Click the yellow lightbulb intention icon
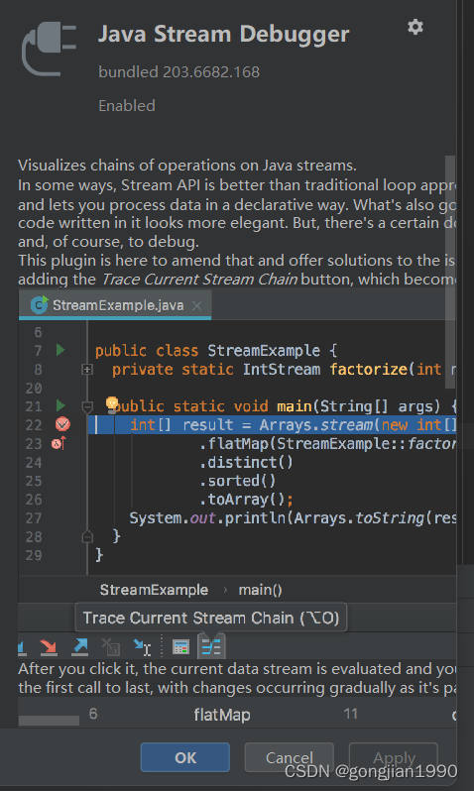 pyautogui.click(x=112, y=404)
